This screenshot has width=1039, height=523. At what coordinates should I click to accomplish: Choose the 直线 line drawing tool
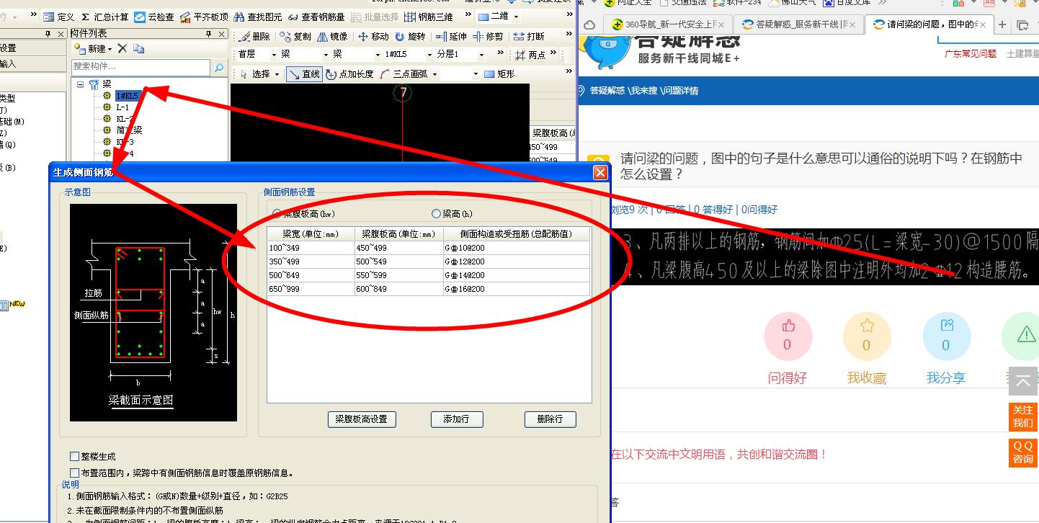pyautogui.click(x=303, y=73)
